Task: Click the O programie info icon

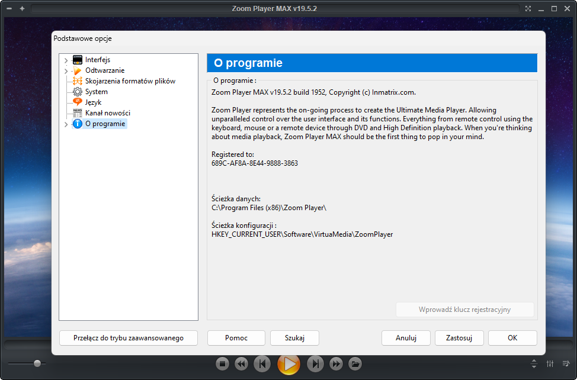Action: click(x=77, y=124)
